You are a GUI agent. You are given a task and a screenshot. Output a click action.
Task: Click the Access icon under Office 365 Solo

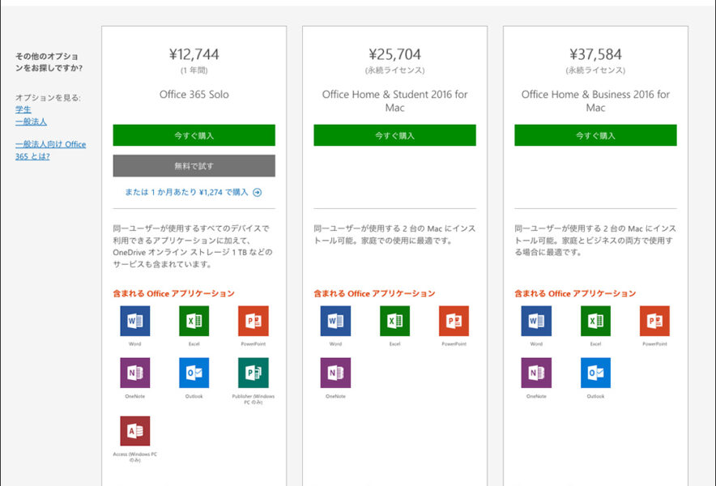click(x=134, y=431)
